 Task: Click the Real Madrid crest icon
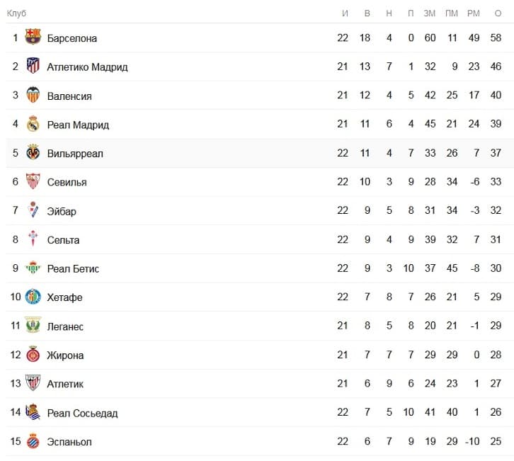33,123
